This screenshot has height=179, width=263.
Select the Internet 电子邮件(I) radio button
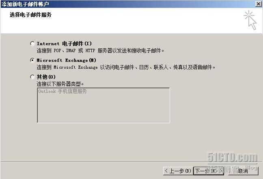point(32,44)
